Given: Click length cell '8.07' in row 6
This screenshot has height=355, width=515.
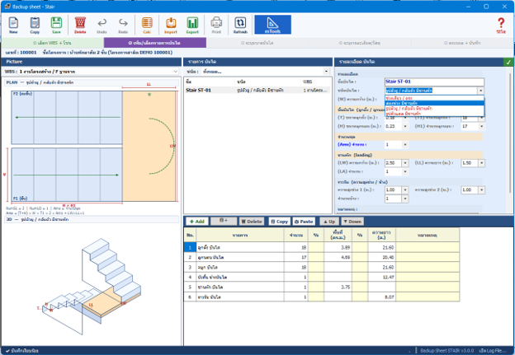Looking at the screenshot, I should coord(381,297).
